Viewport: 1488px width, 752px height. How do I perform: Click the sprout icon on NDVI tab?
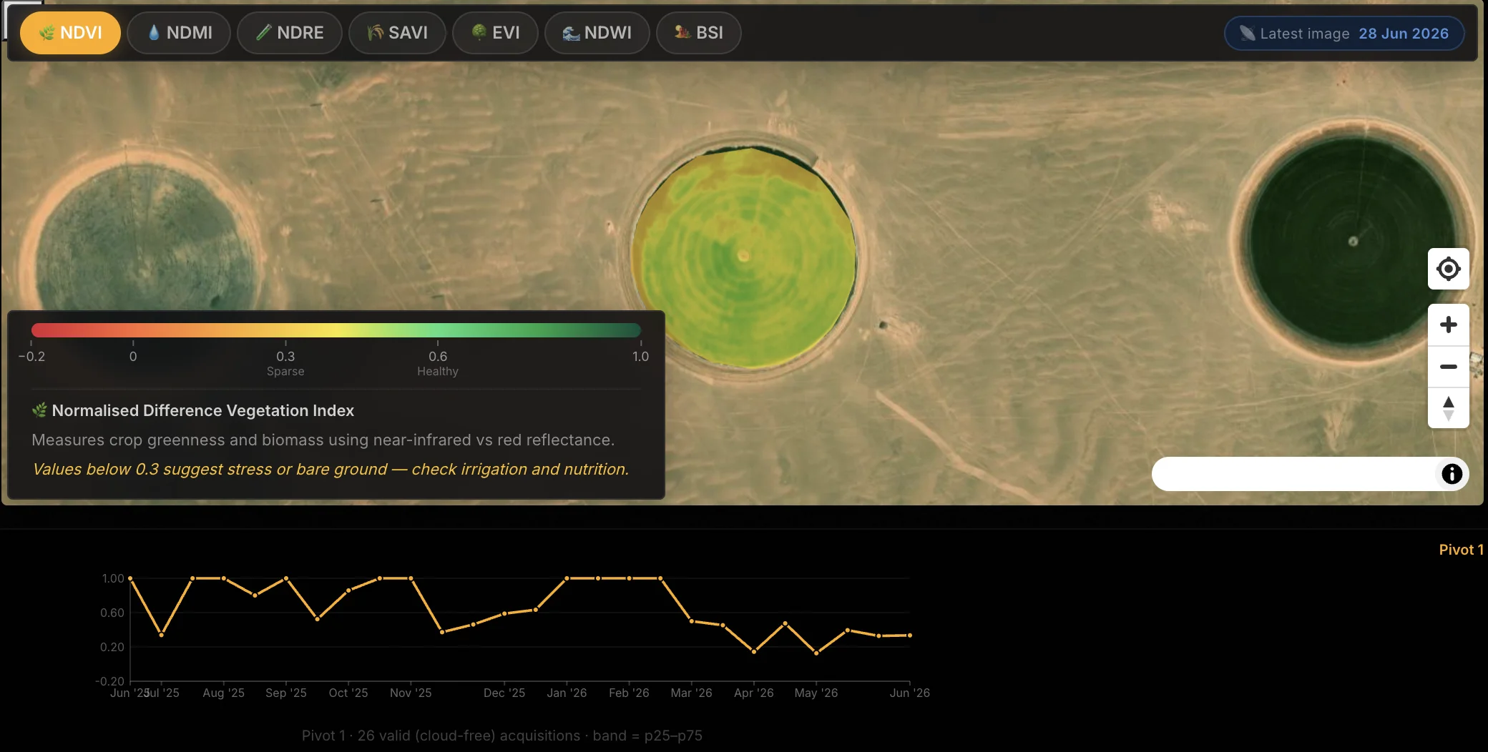pyautogui.click(x=46, y=33)
